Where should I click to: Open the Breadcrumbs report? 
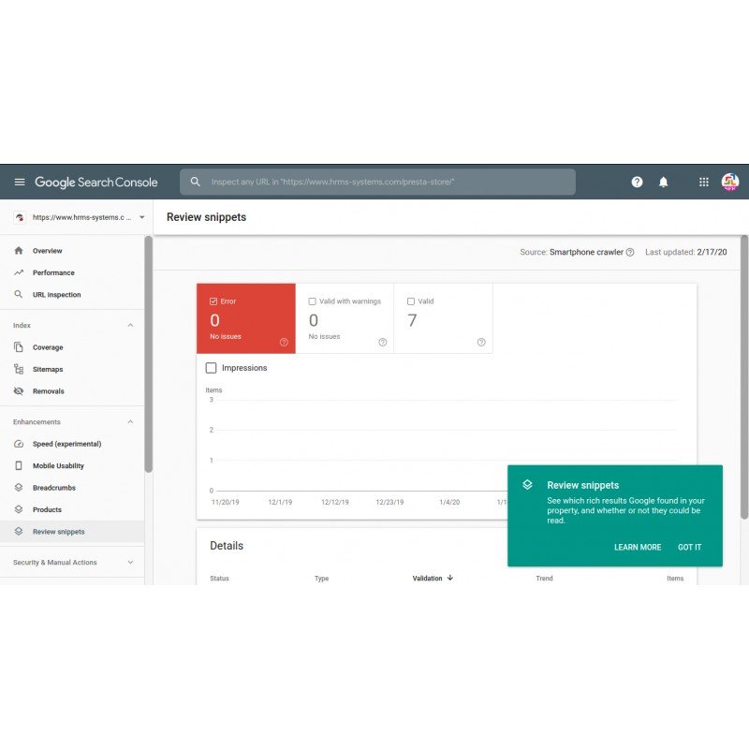click(72, 488)
